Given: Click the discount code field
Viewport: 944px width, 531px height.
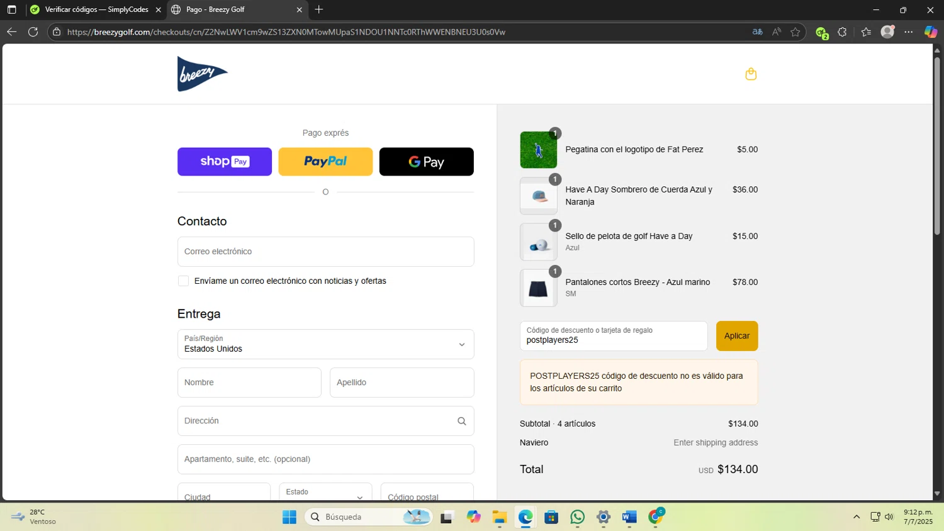Looking at the screenshot, I should (x=614, y=336).
